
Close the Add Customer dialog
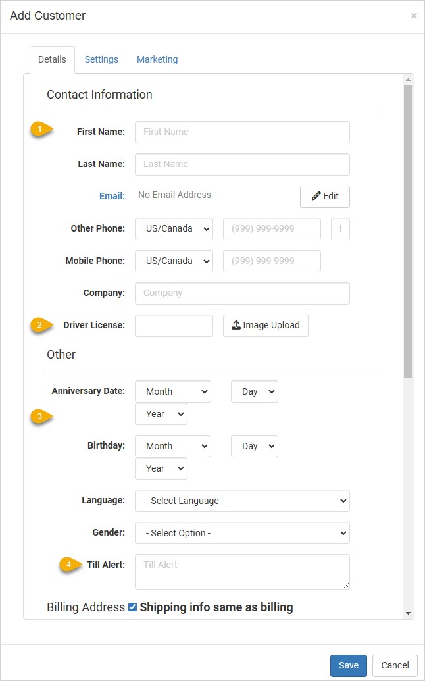414,16
